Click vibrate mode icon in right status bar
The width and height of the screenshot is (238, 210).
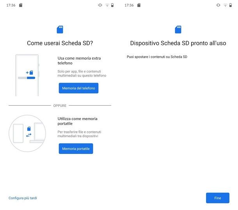pyautogui.click(x=218, y=5)
